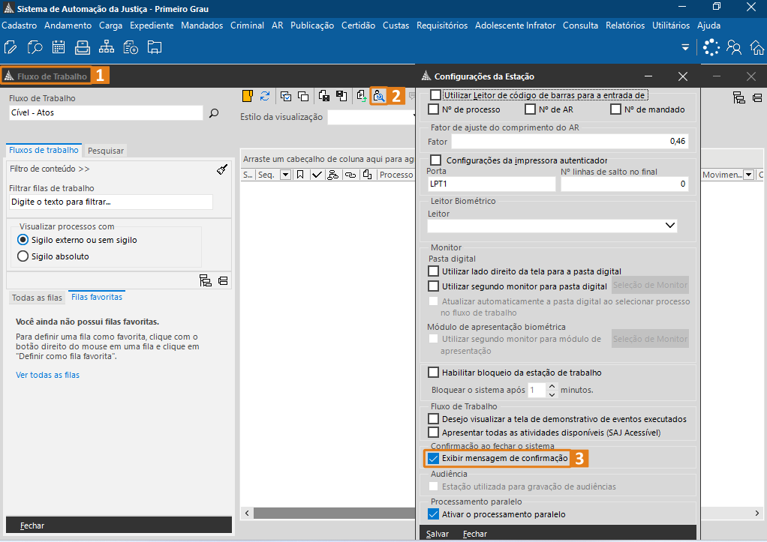767x542 pixels.
Task: Click the refresh arrows icon in the workflow toolbar
Action: [265, 96]
